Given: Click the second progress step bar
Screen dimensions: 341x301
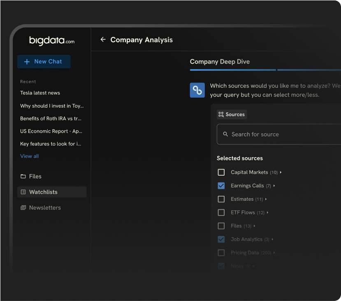Looking at the screenshot, I should [309, 70].
